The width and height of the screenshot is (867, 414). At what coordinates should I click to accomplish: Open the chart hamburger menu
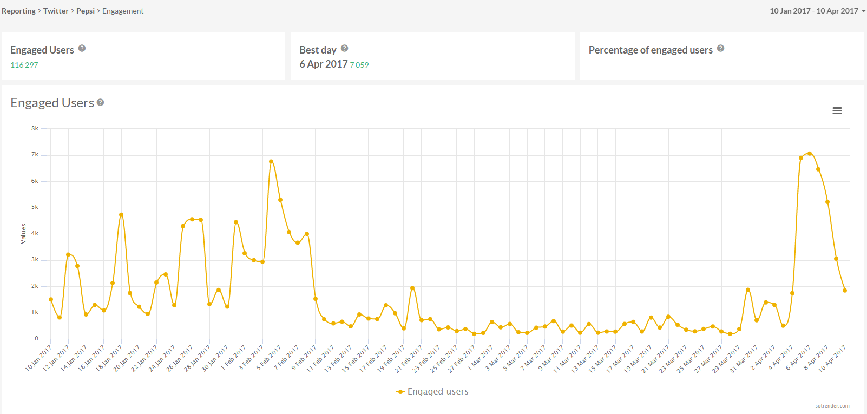837,111
